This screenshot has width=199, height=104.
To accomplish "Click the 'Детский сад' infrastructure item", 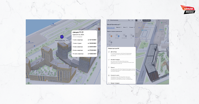I will (x=121, y=54).
